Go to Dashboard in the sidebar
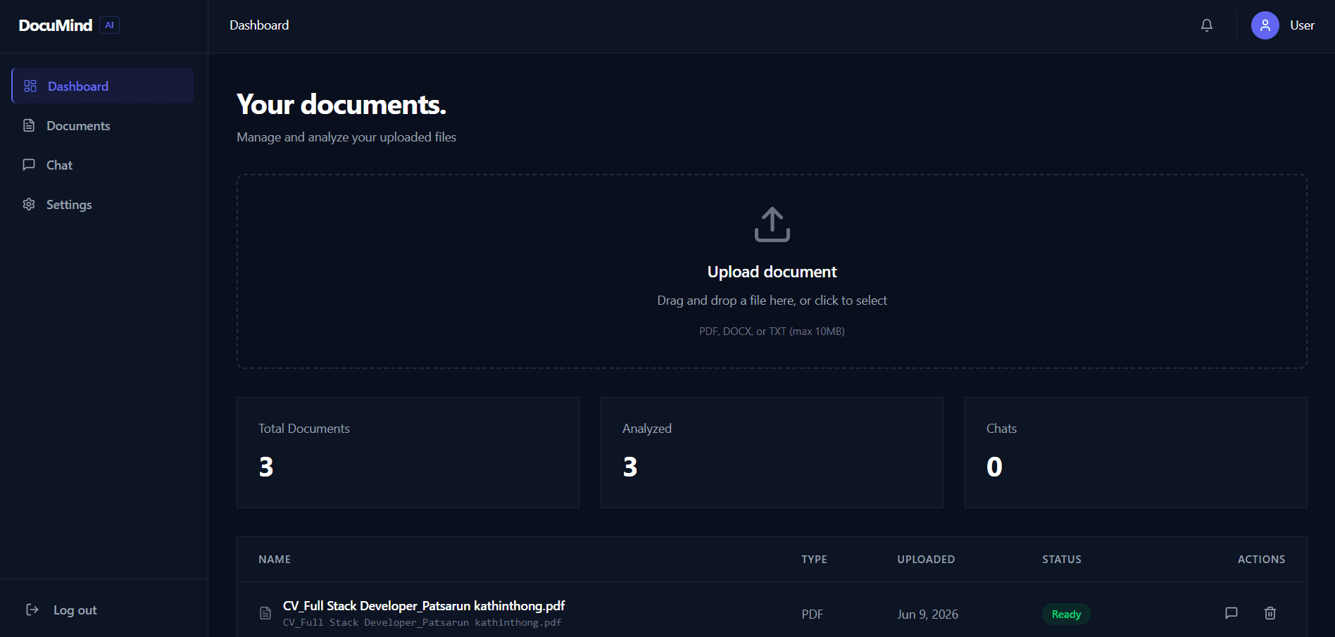This screenshot has width=1335, height=637. tap(103, 86)
